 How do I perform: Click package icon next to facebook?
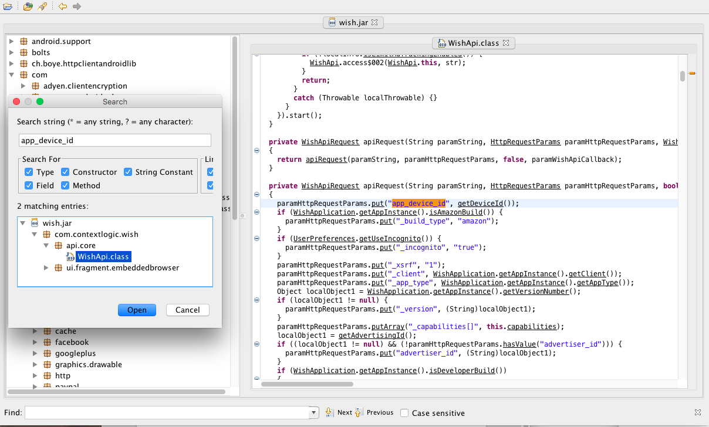[47, 343]
